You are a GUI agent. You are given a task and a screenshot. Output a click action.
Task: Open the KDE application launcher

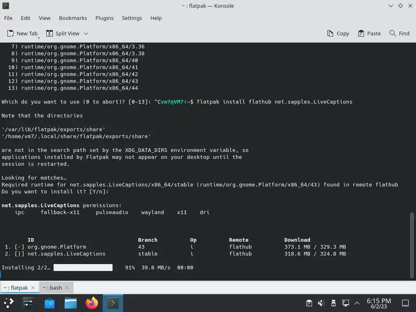click(x=9, y=303)
